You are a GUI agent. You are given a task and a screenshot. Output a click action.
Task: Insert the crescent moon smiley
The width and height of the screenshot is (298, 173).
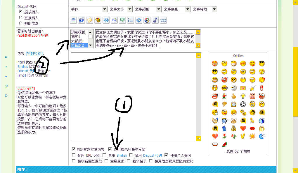262,136
